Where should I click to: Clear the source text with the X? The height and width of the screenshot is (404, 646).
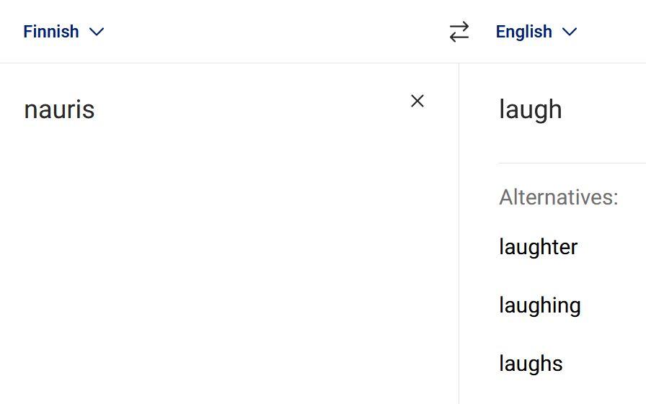click(417, 102)
